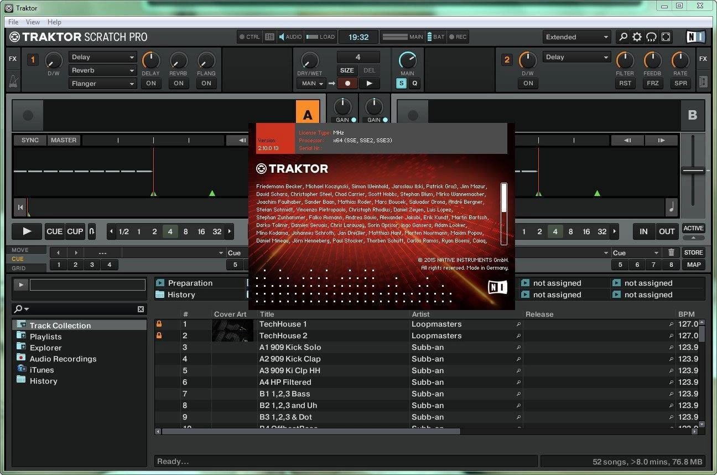Click the preview player play button

click(21, 285)
